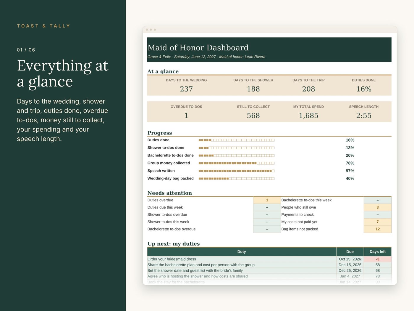Select the Wedding-day bag packed 40% figure
Image resolution: width=414 pixels, height=311 pixels.
point(350,179)
